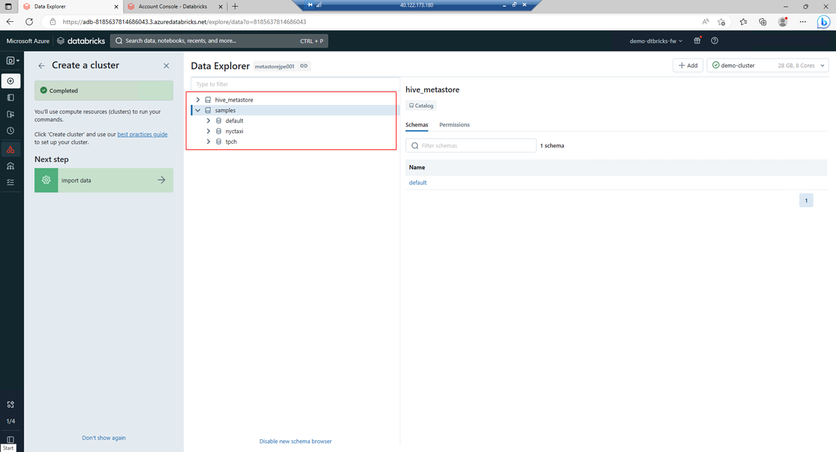
Task: Open the browser Favorites list icon
Action: (744, 22)
